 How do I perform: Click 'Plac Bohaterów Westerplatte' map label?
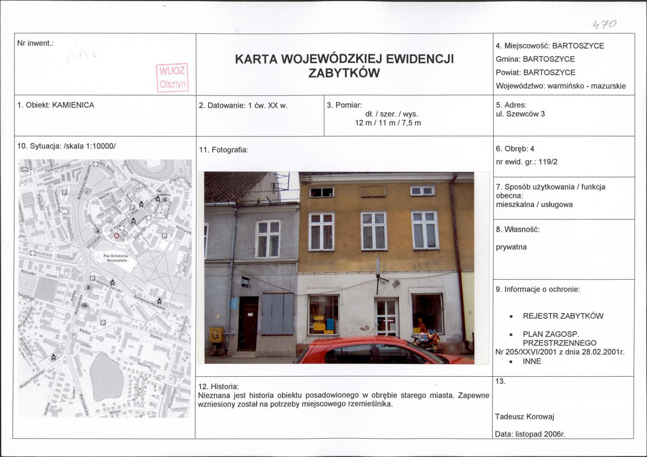(x=117, y=258)
